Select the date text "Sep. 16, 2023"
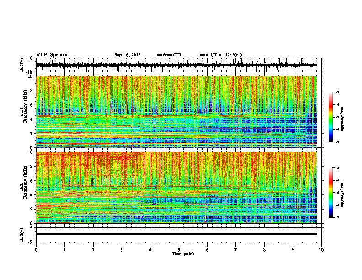The height and width of the screenshot is (280, 362). pyautogui.click(x=128, y=55)
